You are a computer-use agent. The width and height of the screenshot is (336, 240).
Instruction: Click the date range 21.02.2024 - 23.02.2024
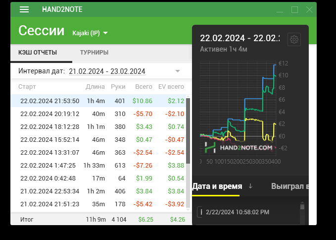coord(107,71)
